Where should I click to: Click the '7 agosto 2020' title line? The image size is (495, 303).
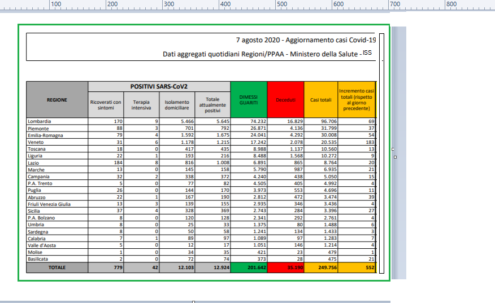tap(306, 40)
